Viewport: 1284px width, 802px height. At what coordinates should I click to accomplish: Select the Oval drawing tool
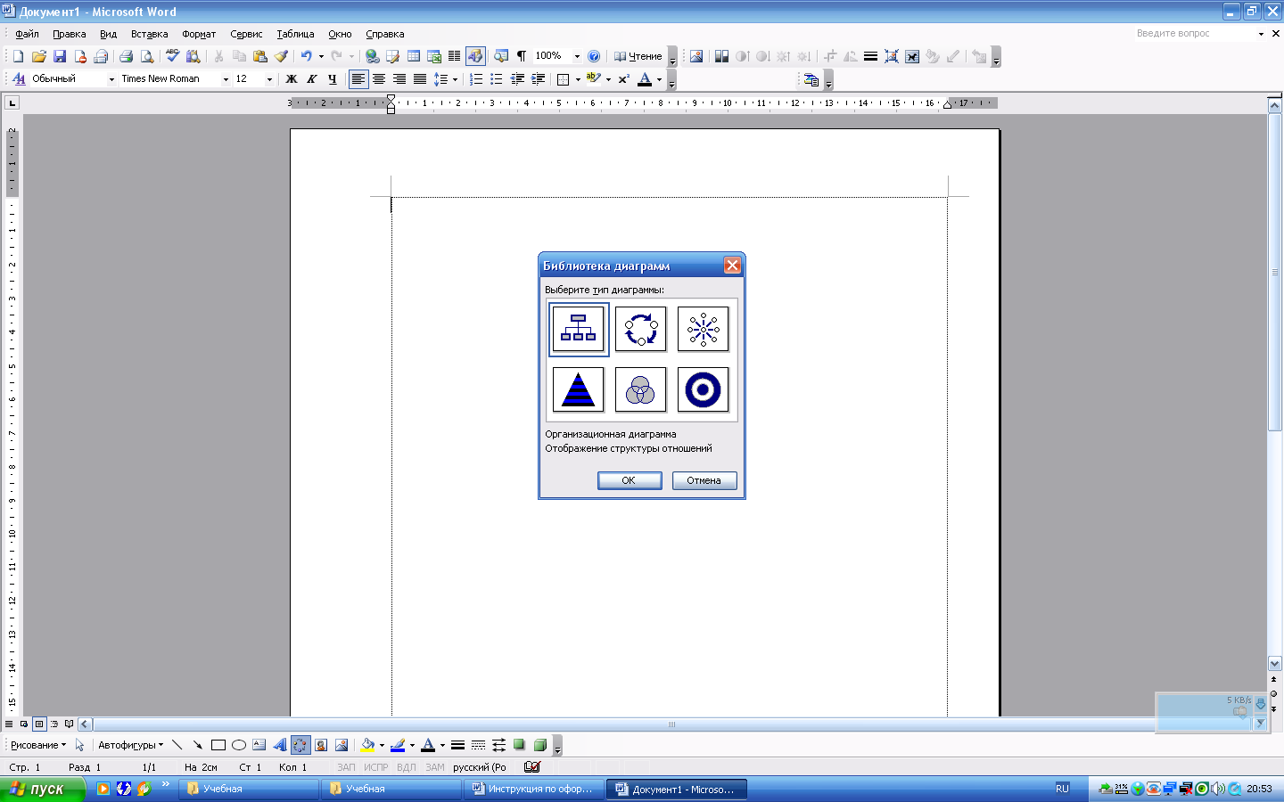(x=238, y=745)
